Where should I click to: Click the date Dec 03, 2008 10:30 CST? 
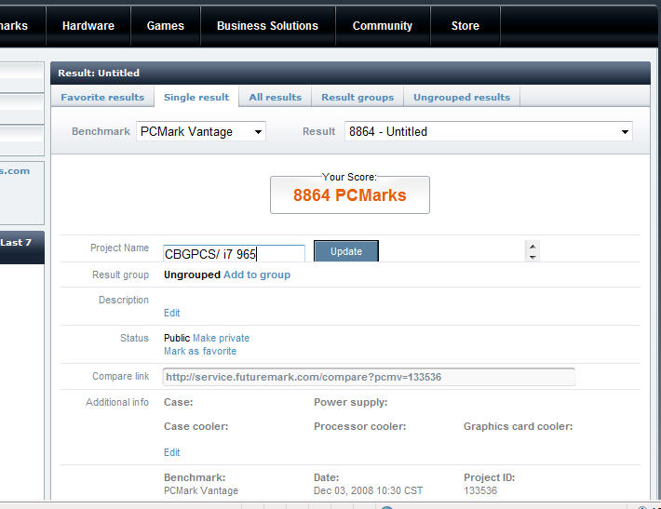tap(368, 490)
